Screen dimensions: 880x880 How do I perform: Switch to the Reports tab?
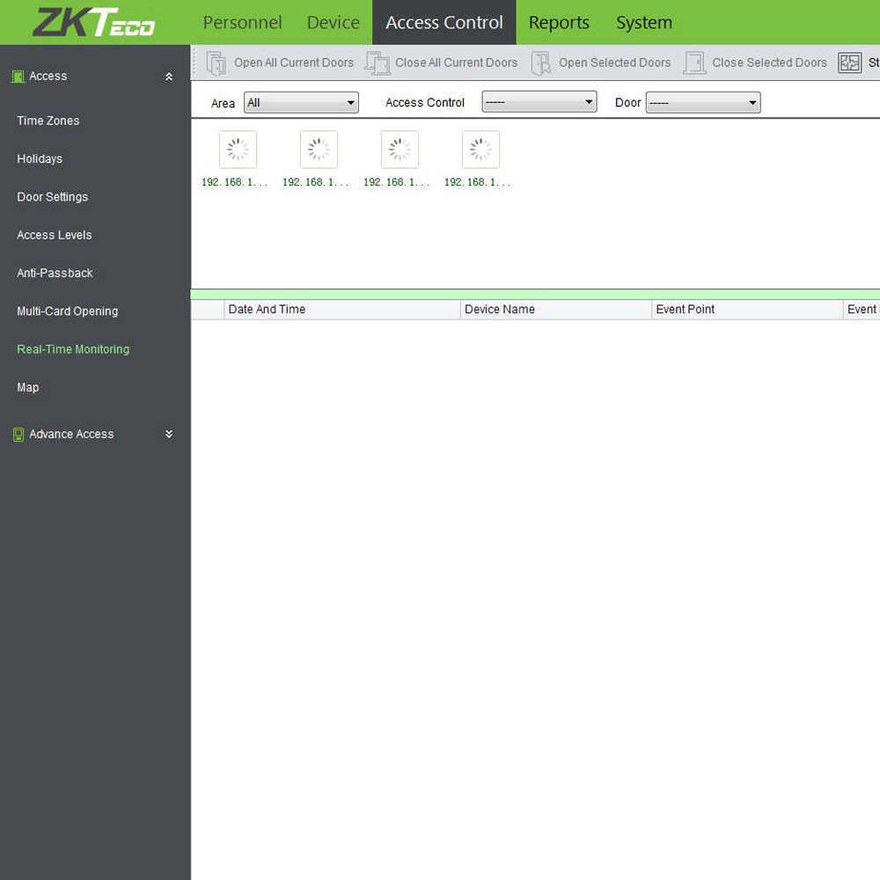coord(559,23)
